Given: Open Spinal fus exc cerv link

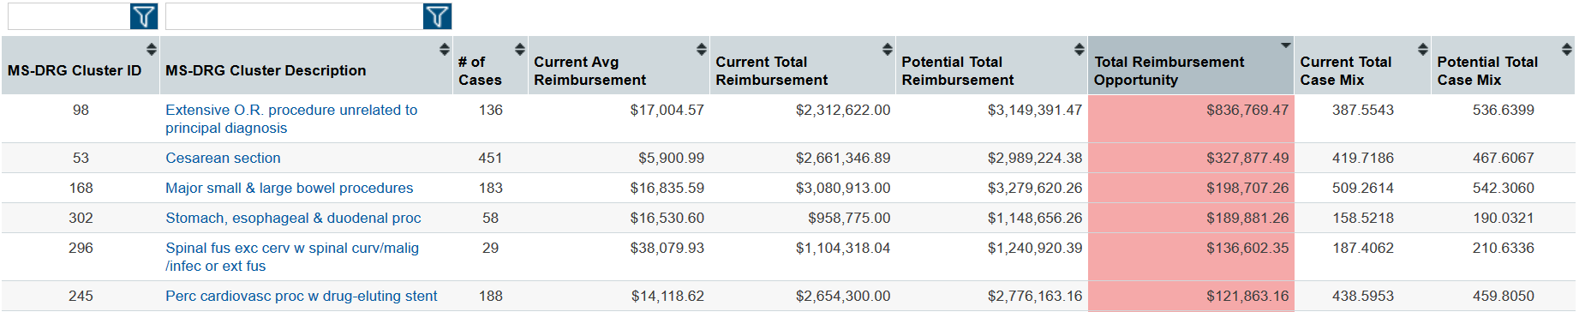Looking at the screenshot, I should pyautogui.click(x=292, y=257).
